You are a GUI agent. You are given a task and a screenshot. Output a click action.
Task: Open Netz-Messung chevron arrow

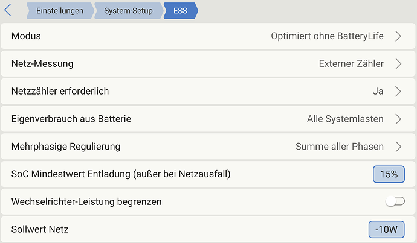[x=398, y=64]
